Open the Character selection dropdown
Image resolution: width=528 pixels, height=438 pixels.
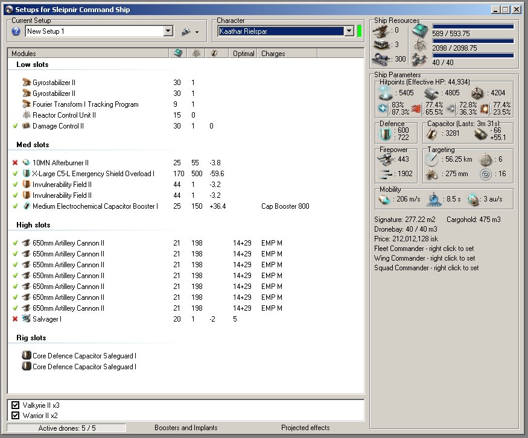(348, 31)
